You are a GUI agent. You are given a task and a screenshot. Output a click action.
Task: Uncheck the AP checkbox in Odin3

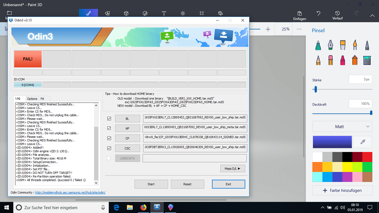109,128
